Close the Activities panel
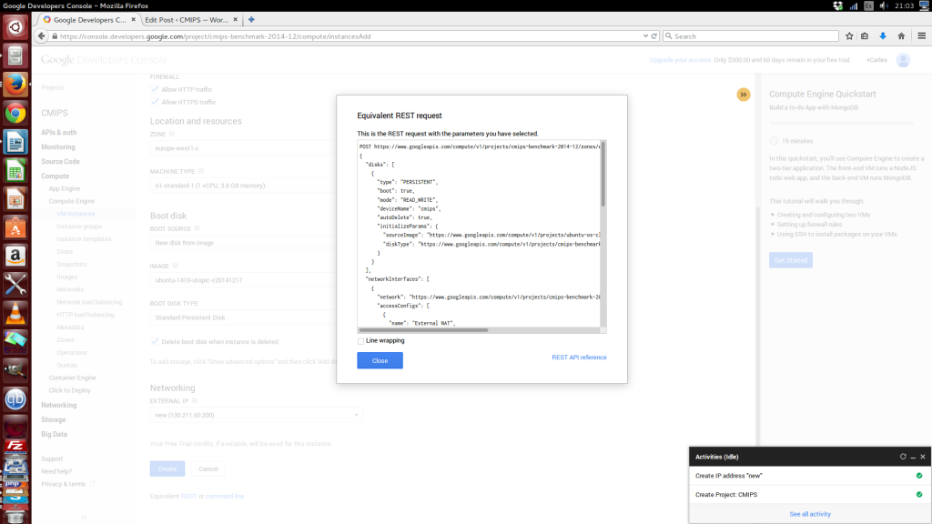 point(923,457)
